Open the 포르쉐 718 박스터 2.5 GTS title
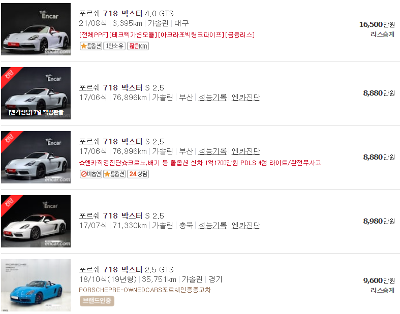Image resolution: width=400 pixels, height=314 pixels. pos(126,270)
